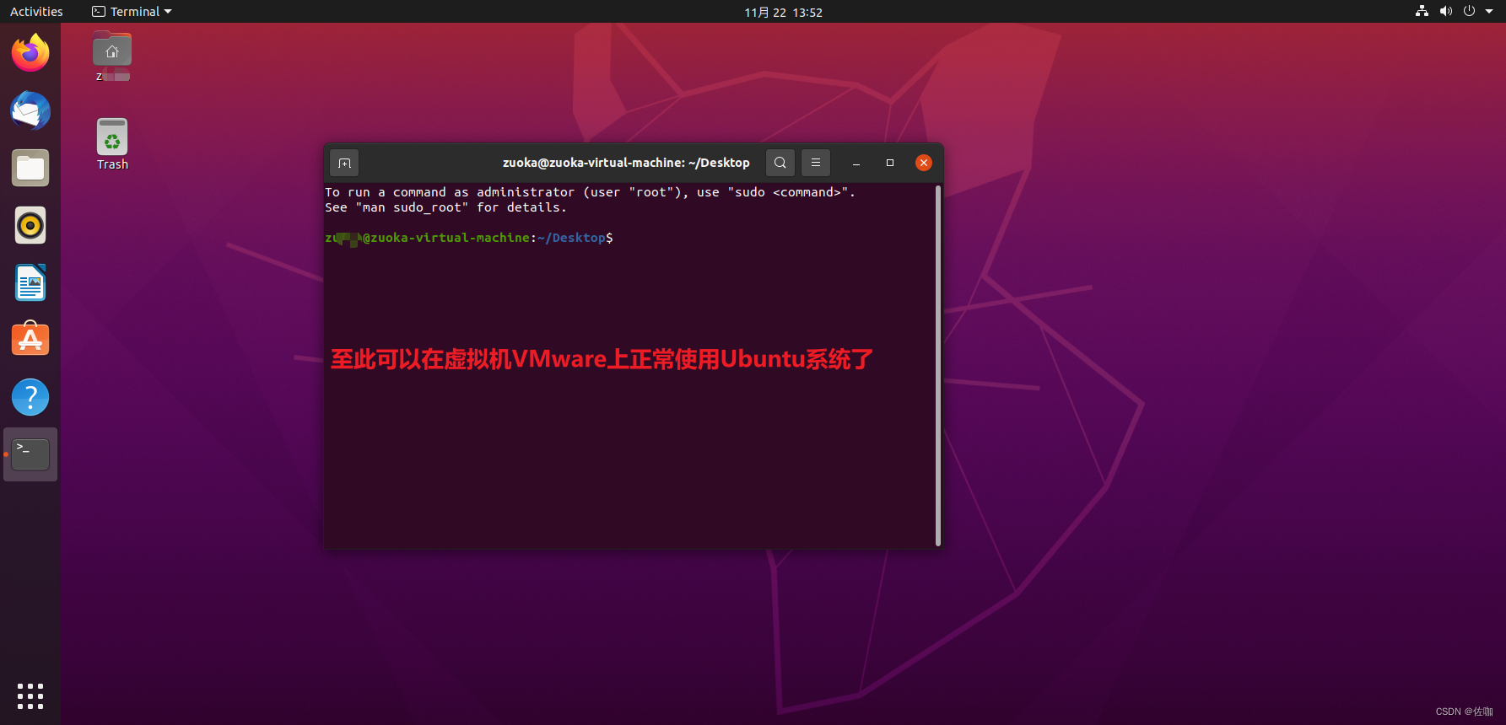This screenshot has height=725, width=1506.
Task: Maximize the terminal window
Action: tap(890, 163)
